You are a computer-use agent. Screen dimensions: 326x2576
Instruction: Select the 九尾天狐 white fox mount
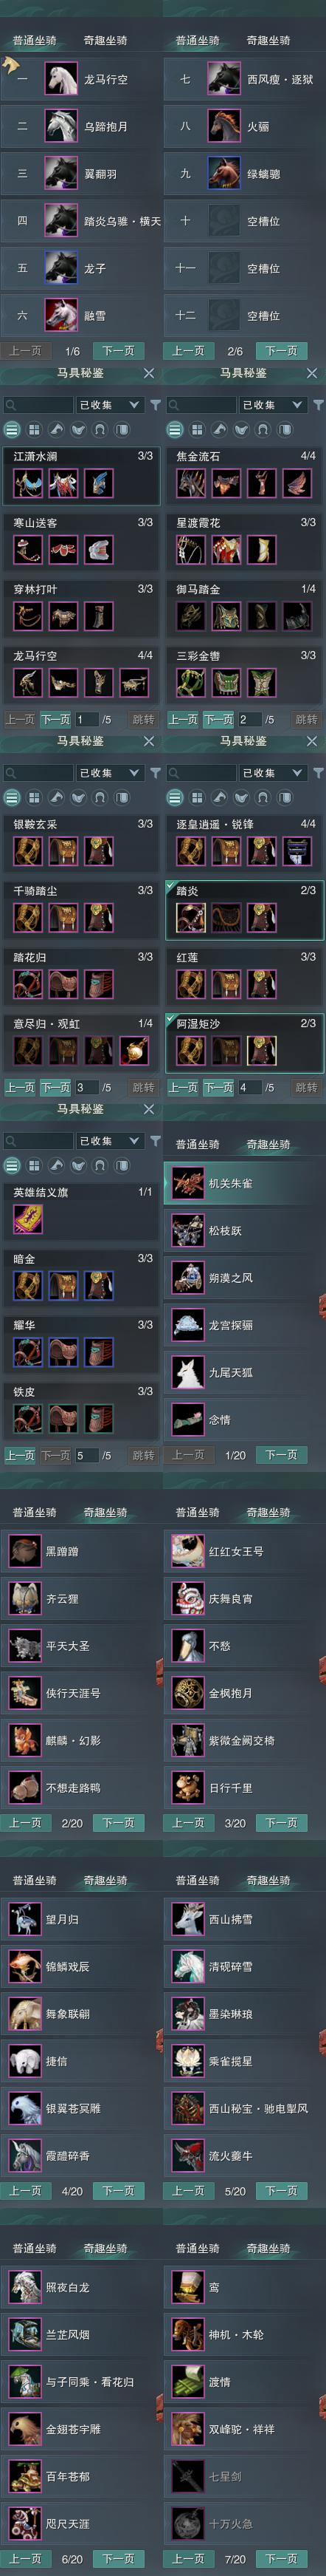187,1372
